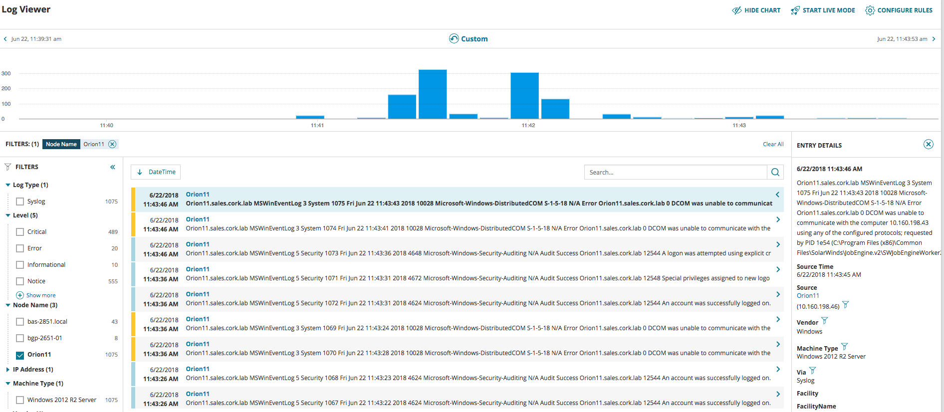Click the Hide Chart icon button
Viewport: 944px width, 412px height.
736,10
